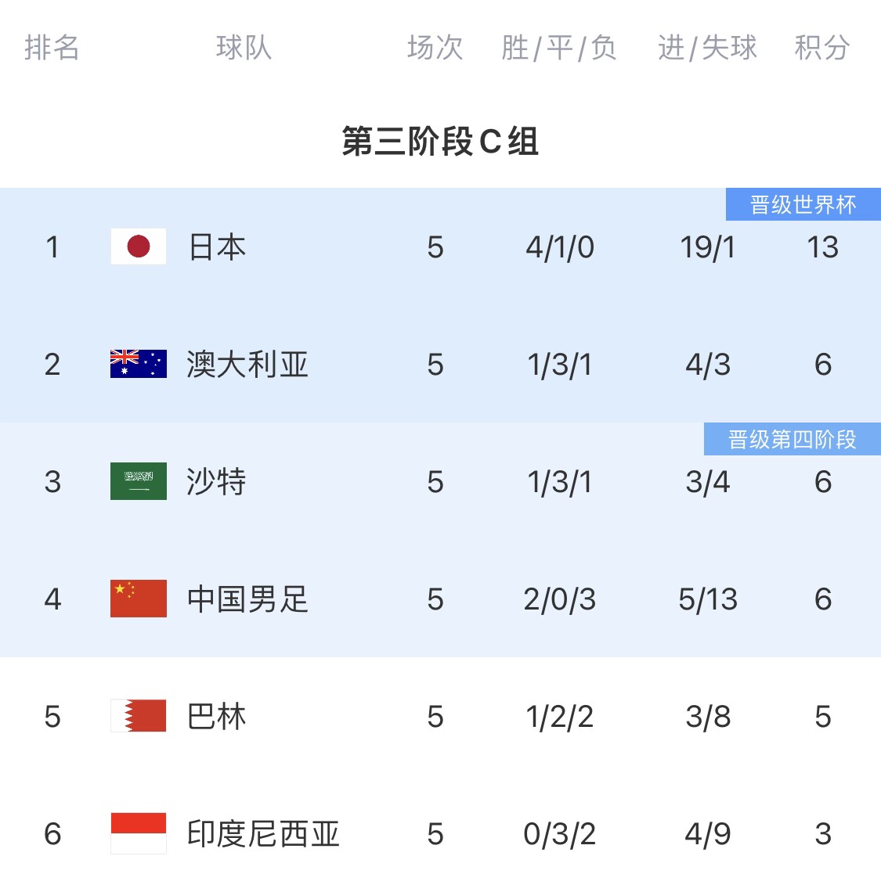Open the 日本 team name
This screenshot has height=892, width=881.
(217, 247)
